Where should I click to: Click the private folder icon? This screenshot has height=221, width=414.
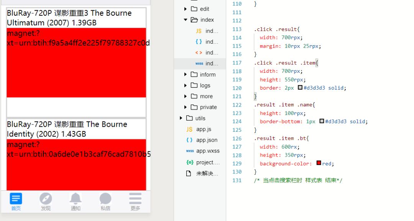[x=194, y=107]
